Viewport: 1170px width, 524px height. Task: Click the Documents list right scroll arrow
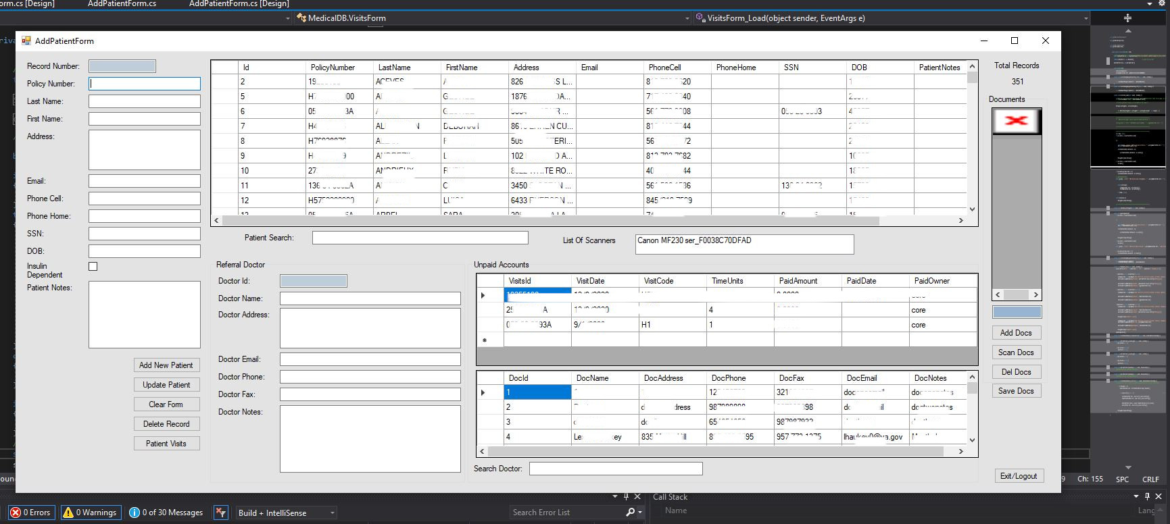(1035, 295)
